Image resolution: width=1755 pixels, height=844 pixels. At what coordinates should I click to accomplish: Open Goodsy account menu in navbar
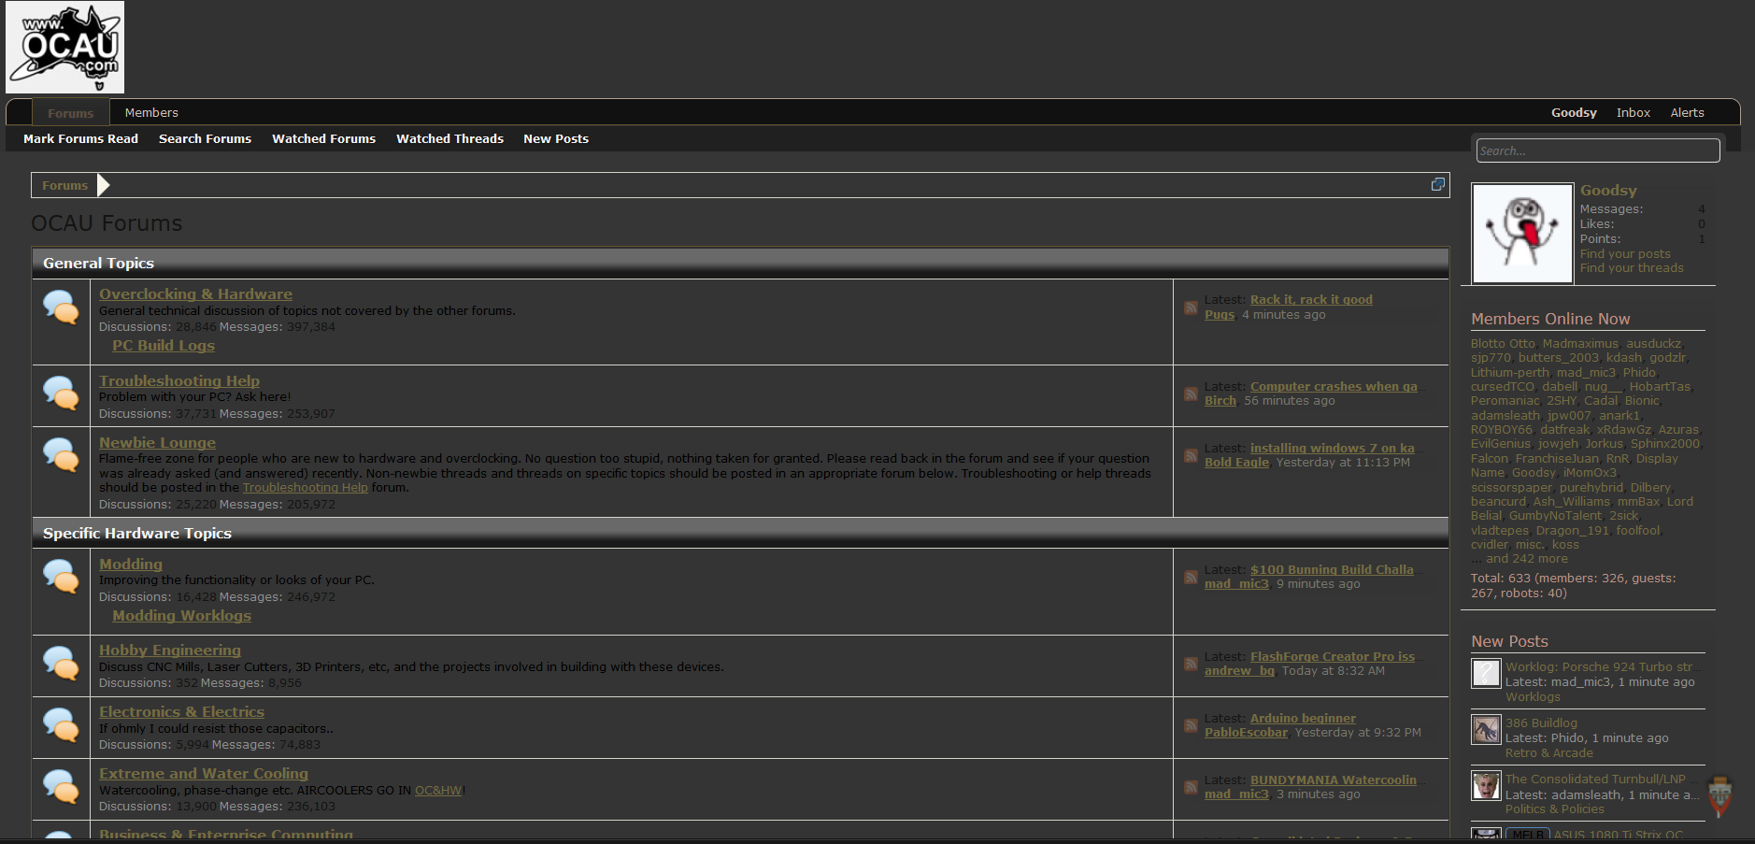point(1574,112)
